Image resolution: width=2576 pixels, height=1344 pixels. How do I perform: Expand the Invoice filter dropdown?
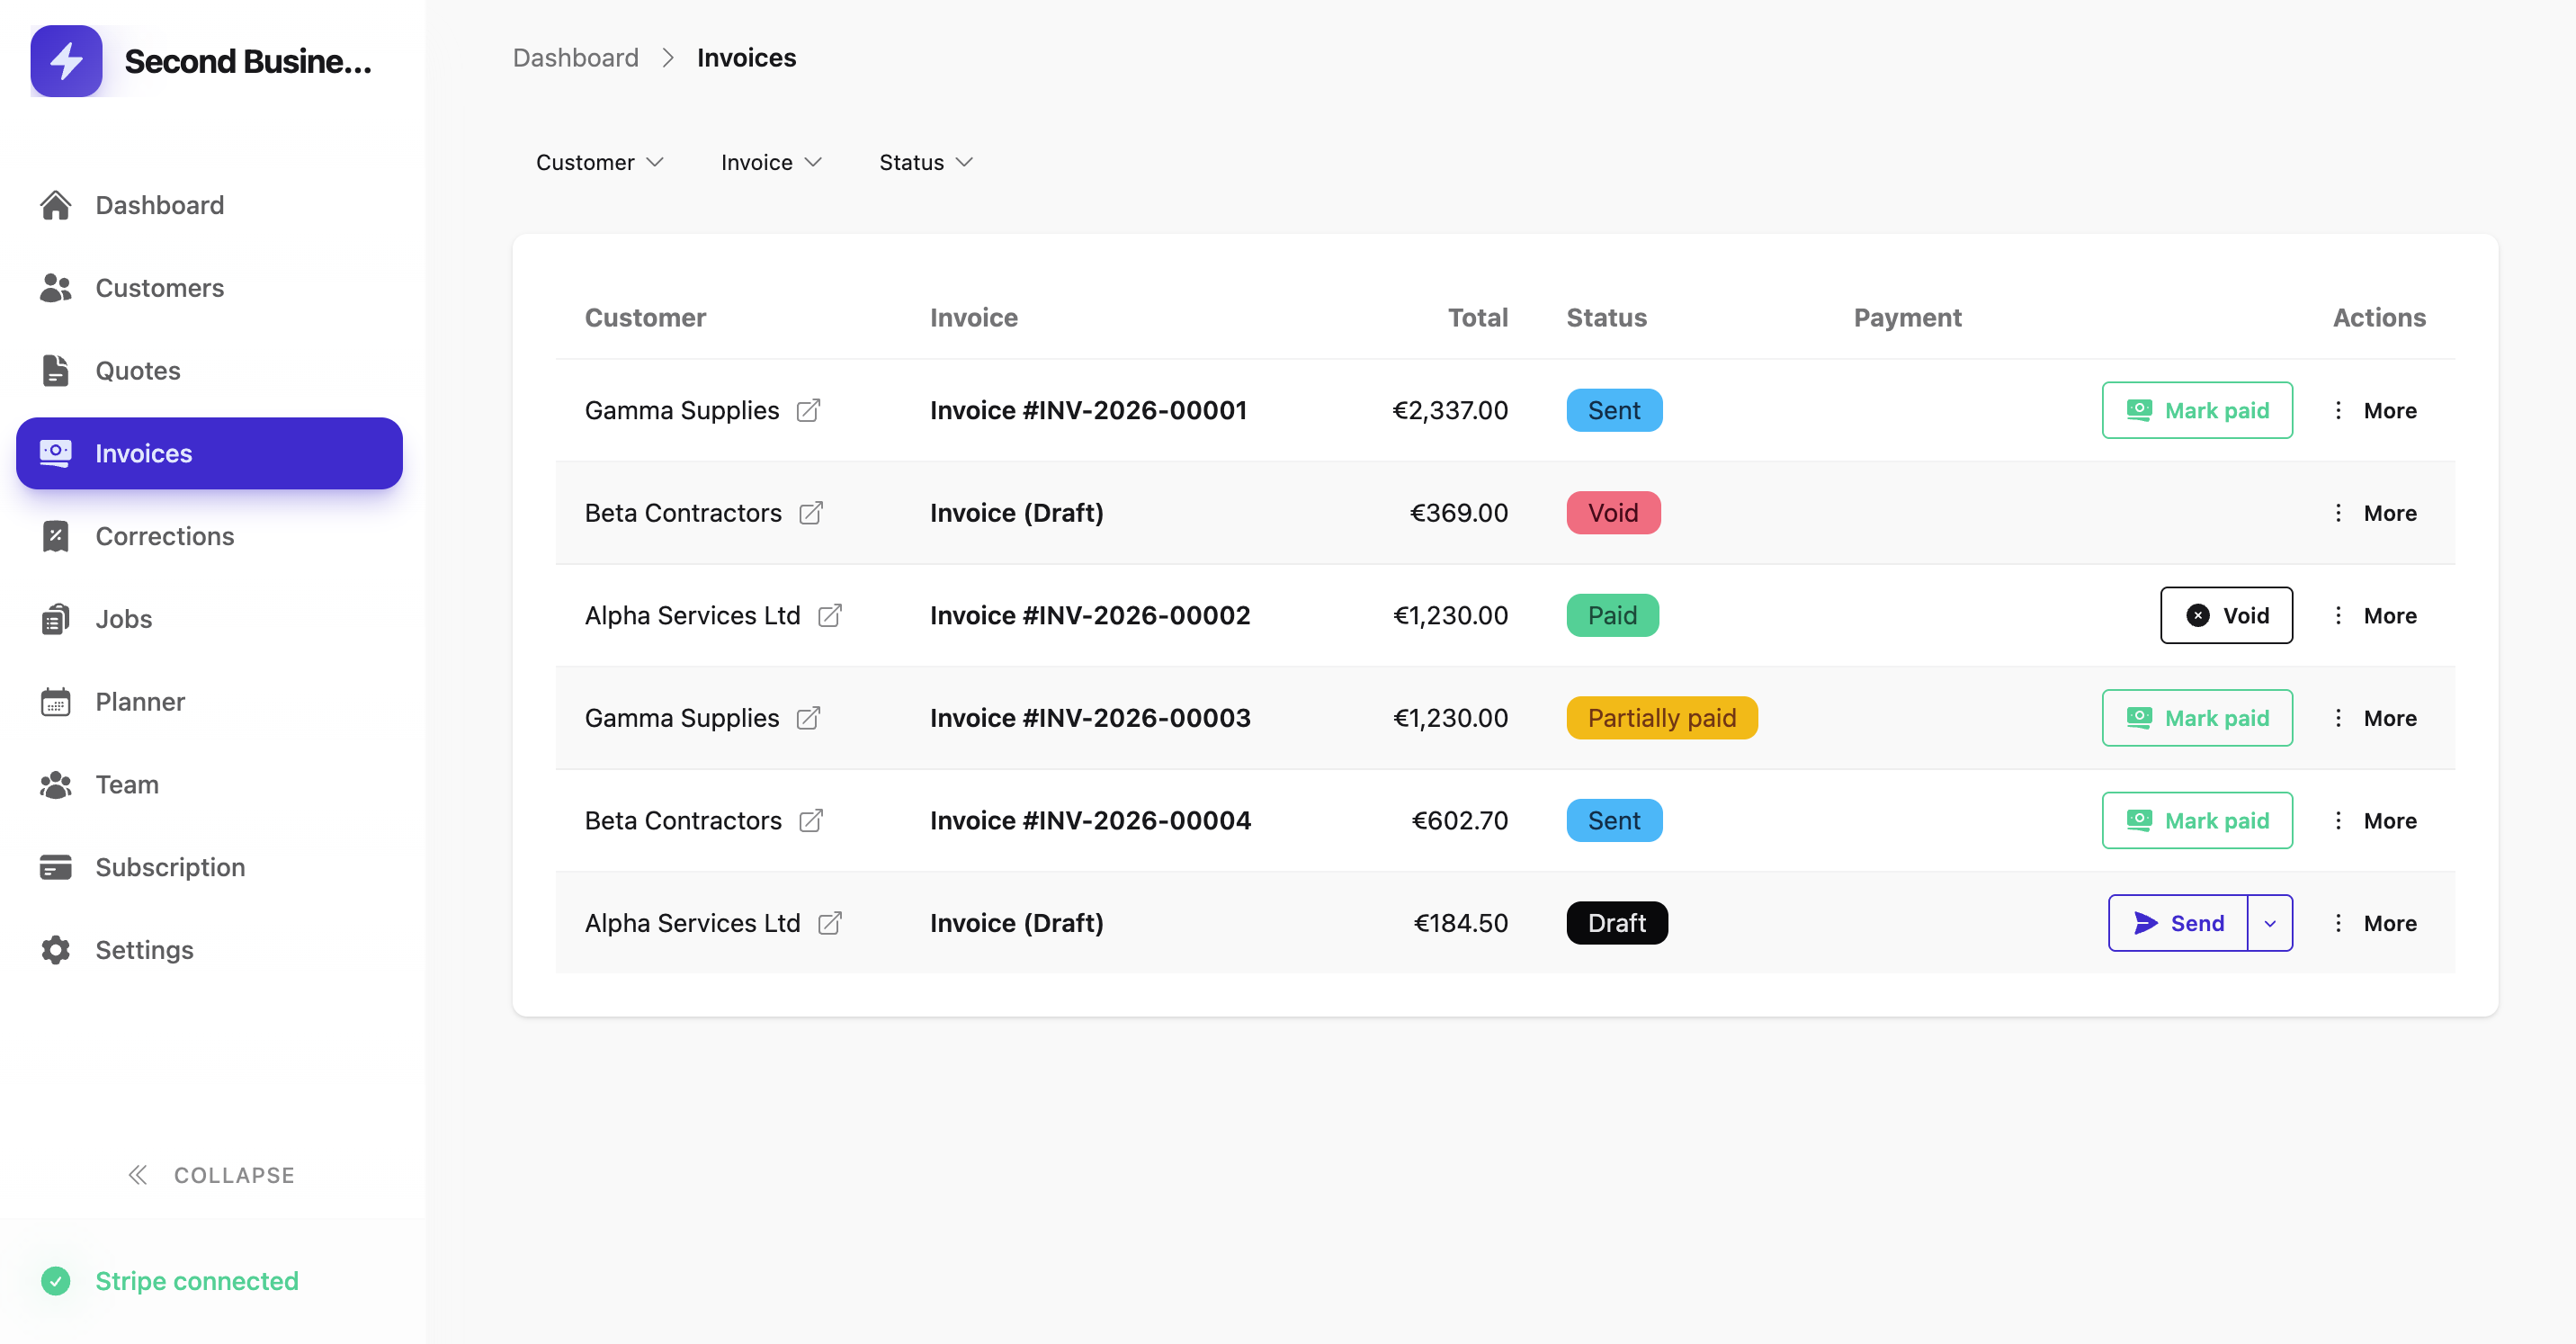[x=770, y=162]
